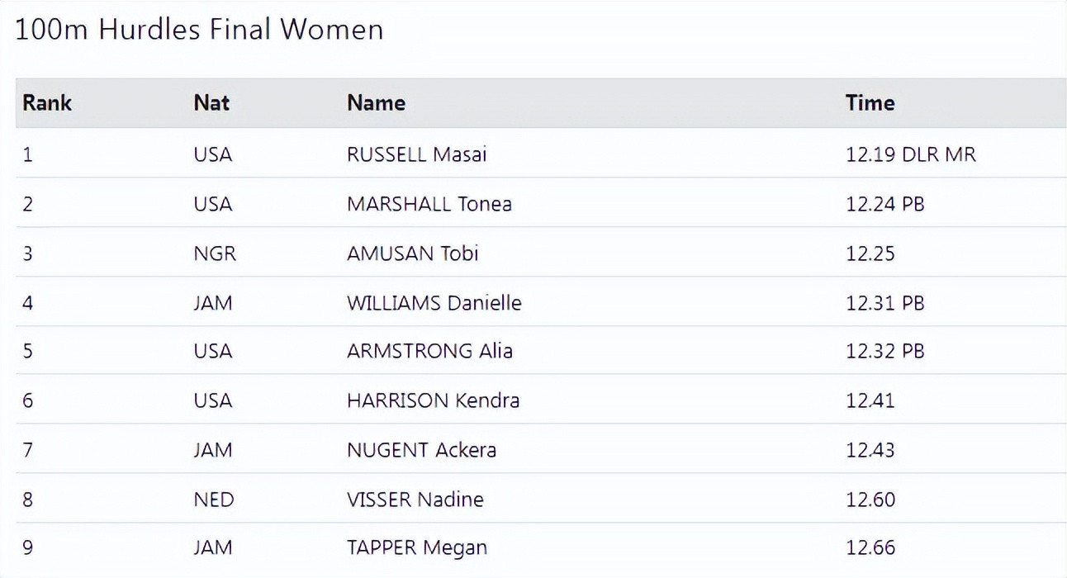Click the 12.66 time value

point(870,547)
